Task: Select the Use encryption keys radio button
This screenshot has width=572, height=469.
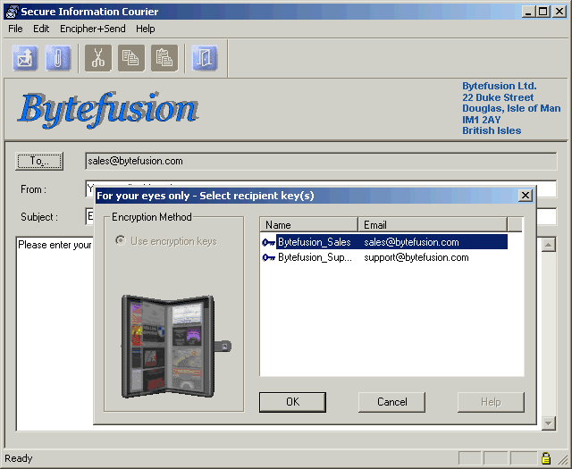Action: [120, 240]
